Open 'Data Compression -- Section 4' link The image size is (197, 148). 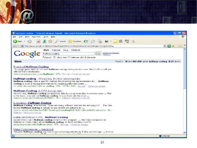click(33, 129)
